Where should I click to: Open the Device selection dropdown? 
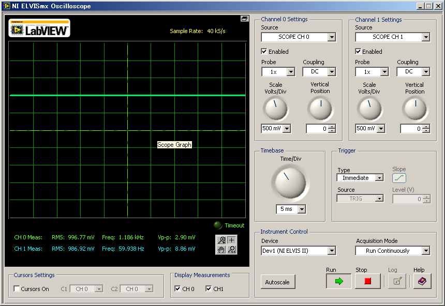[x=298, y=251]
